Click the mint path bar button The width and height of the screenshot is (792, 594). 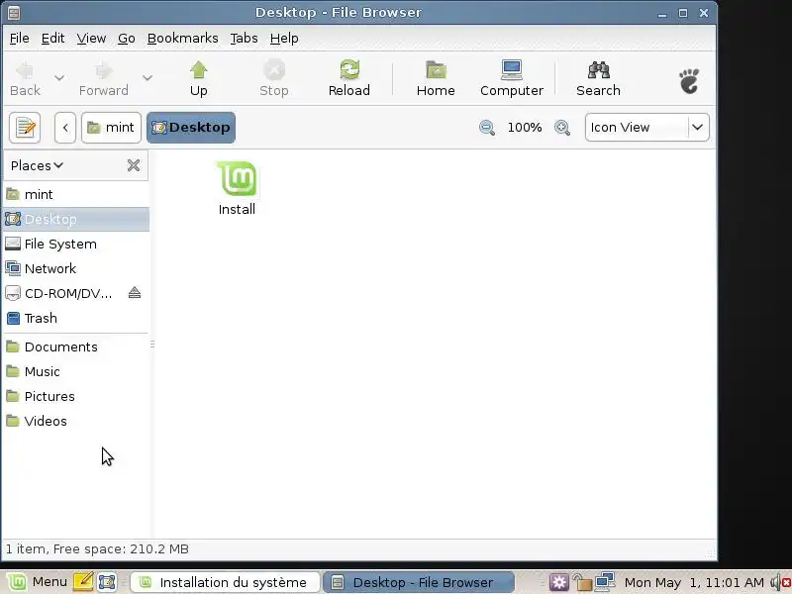click(111, 128)
